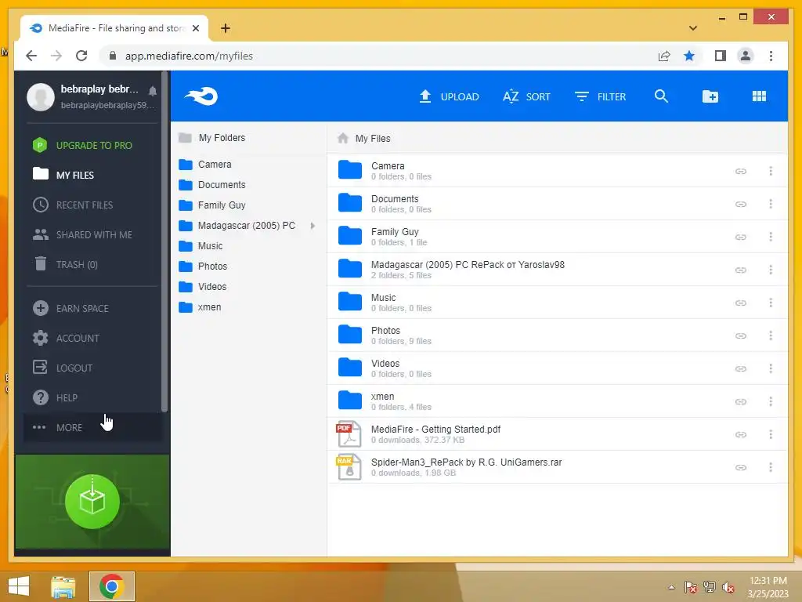
Task: Open options menu for xmen folder
Action: tap(771, 401)
